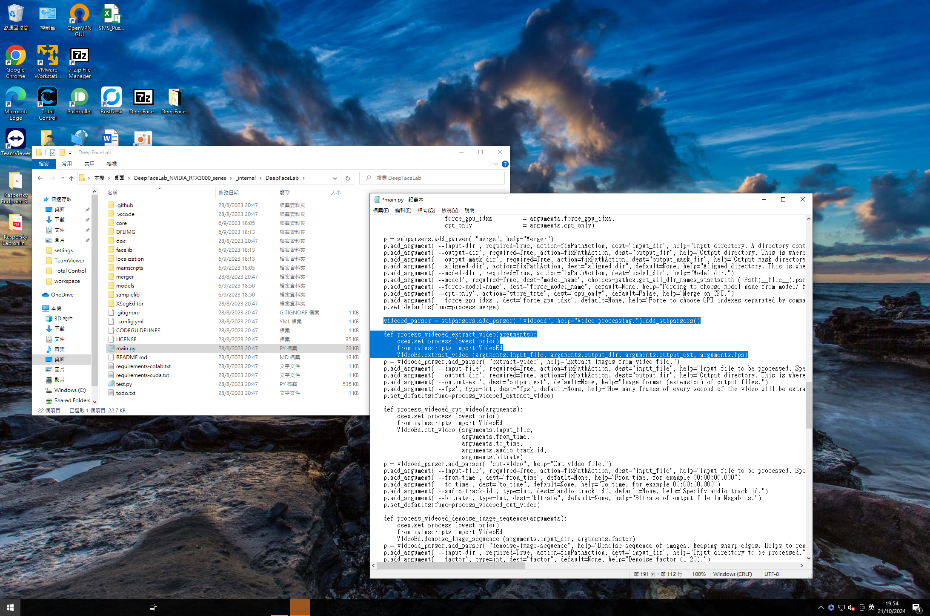Open the DeepFace 7z archive icon

143,101
